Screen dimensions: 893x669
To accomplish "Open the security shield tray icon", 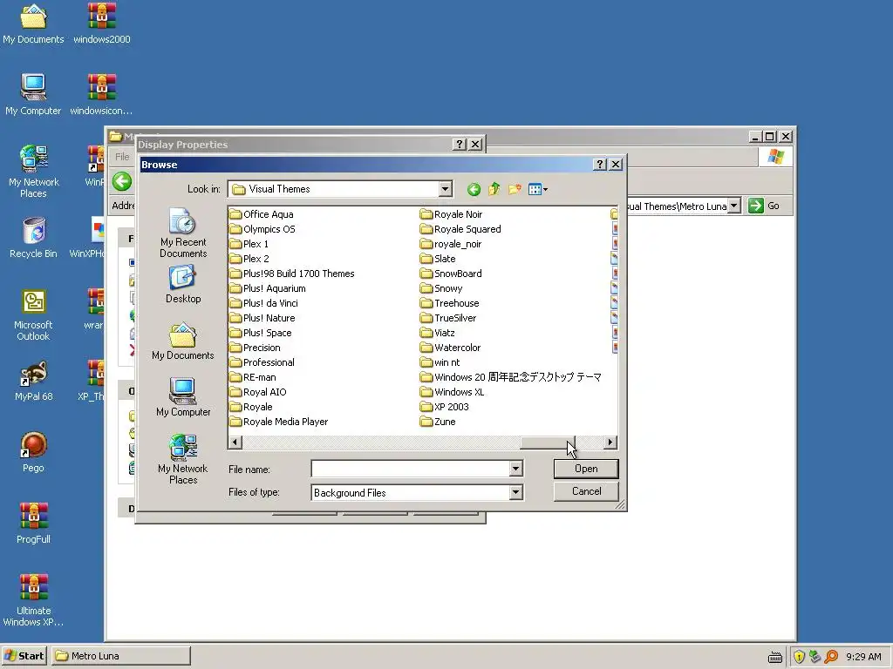I will click(x=799, y=657).
